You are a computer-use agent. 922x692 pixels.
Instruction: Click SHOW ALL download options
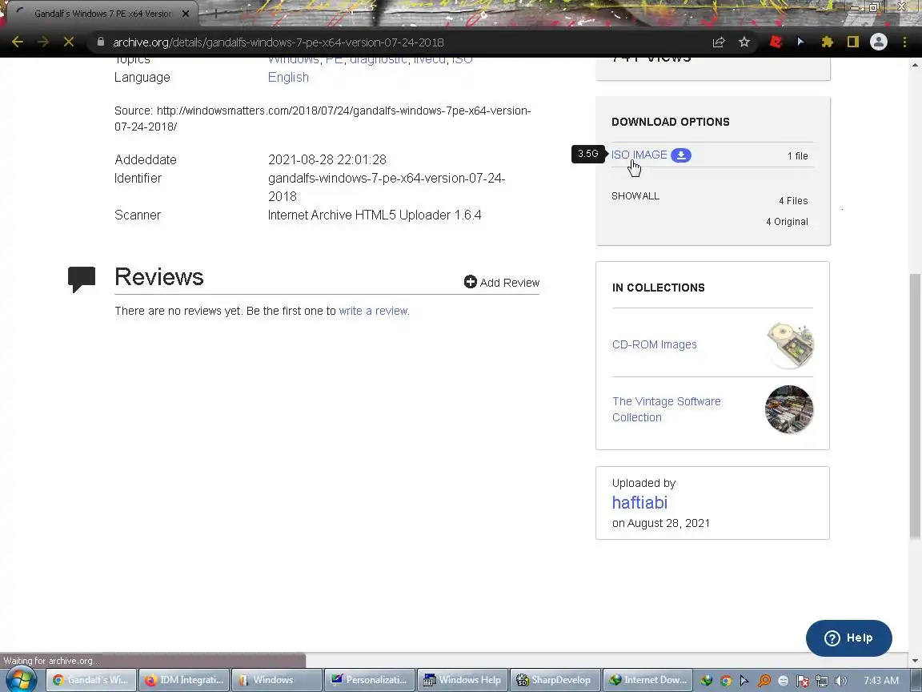(635, 196)
